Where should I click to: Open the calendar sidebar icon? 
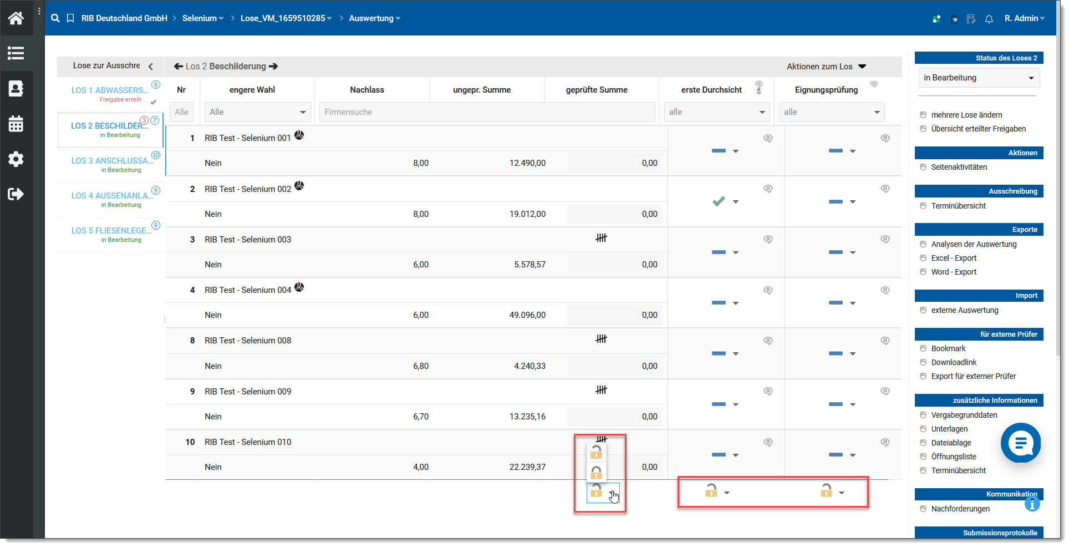click(x=16, y=124)
